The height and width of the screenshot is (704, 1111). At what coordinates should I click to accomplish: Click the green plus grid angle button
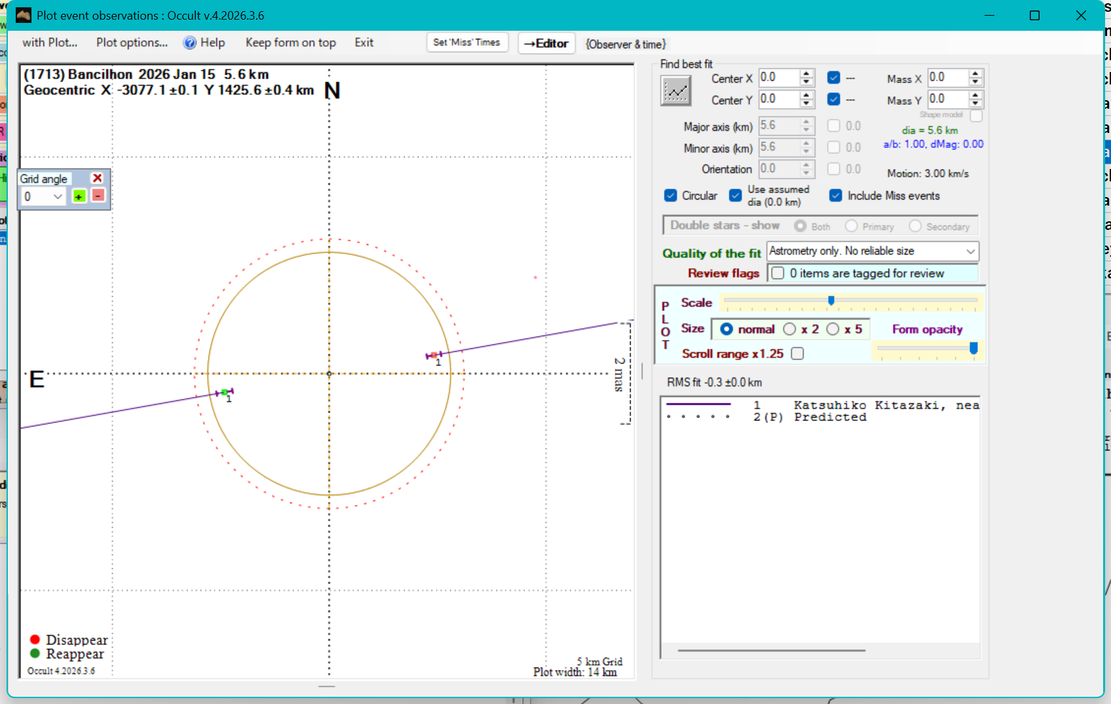pyautogui.click(x=79, y=196)
